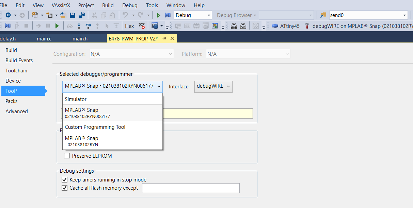Open the debug windows dropdown arrow
Viewport: 413px width, 208px height.
pyautogui.click(x=161, y=26)
